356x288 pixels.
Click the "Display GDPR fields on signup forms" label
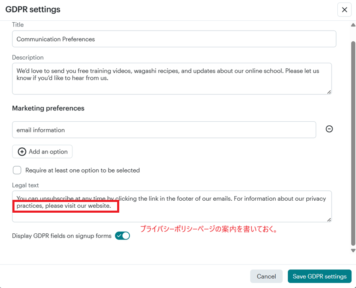click(x=62, y=236)
